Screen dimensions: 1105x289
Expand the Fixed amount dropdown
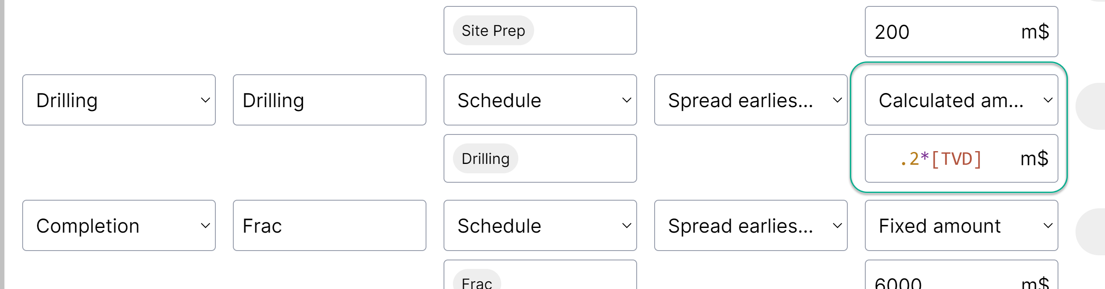pyautogui.click(x=961, y=225)
